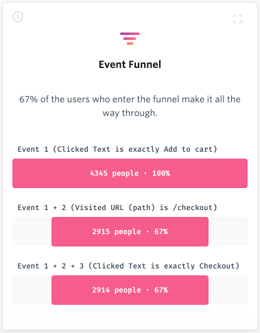The width and height of the screenshot is (260, 333).
Task: Select the Event 1 Add to cart label
Action: [x=117, y=149]
